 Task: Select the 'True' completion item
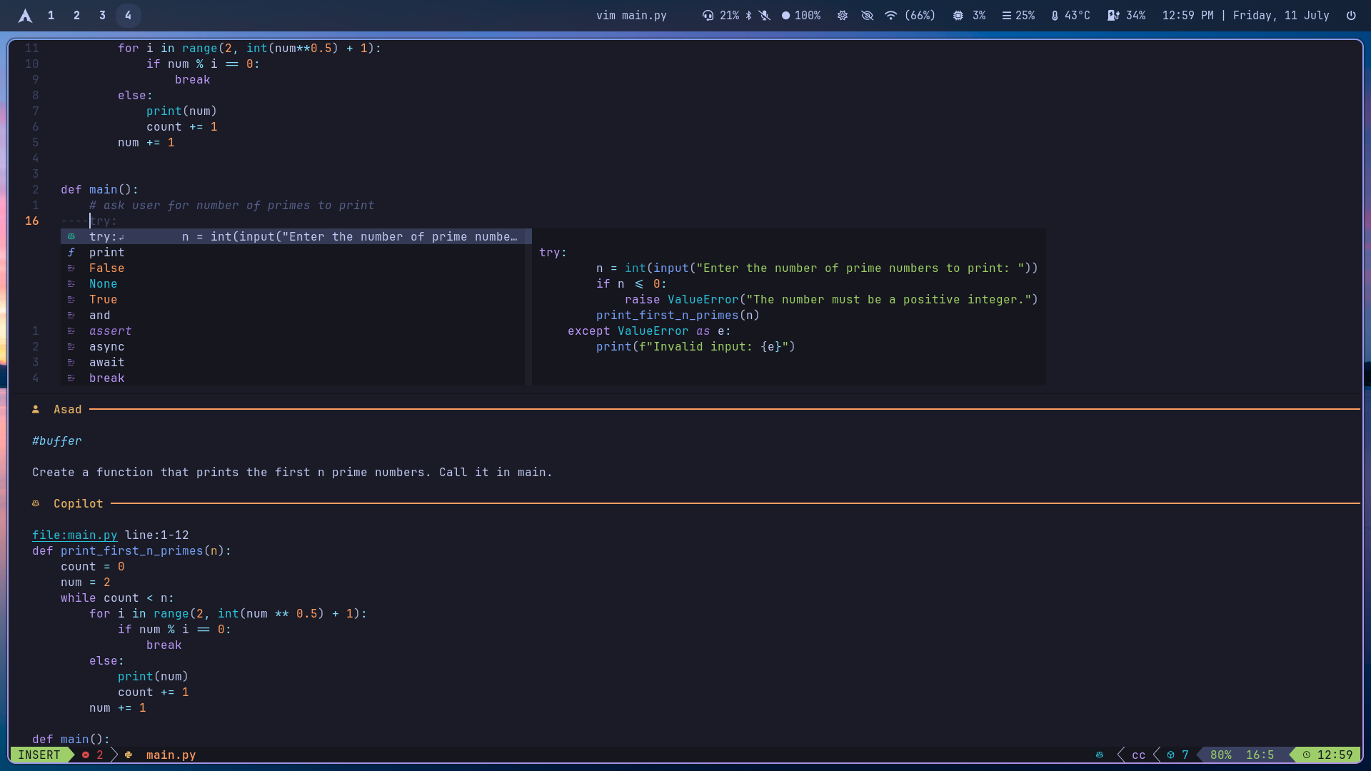[x=293, y=299]
